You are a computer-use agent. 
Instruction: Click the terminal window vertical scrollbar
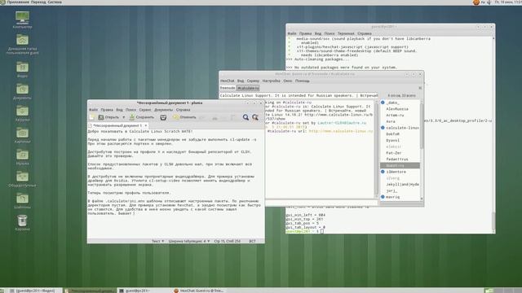pyautogui.click(x=493, y=134)
